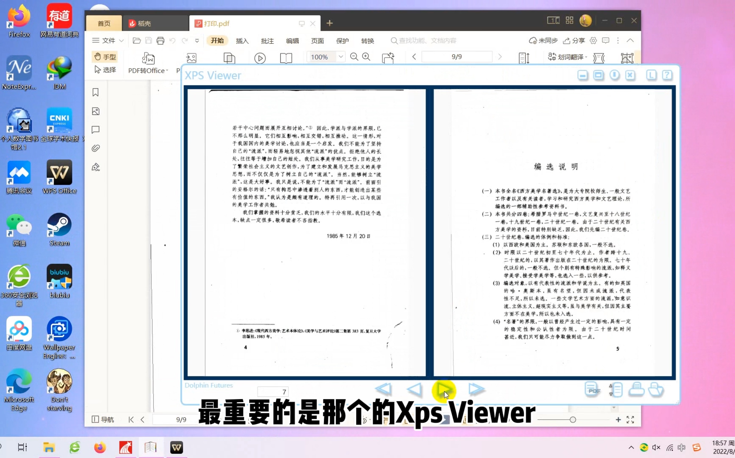
Task: Open File Explorer from taskbar
Action: click(49, 447)
